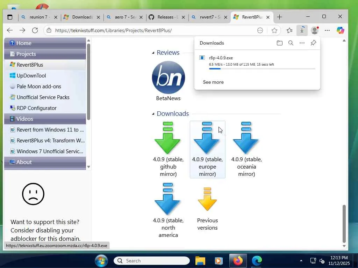358x268 pixels.
Task: Open downloads folder icon in Downloads panel
Action: point(279,43)
